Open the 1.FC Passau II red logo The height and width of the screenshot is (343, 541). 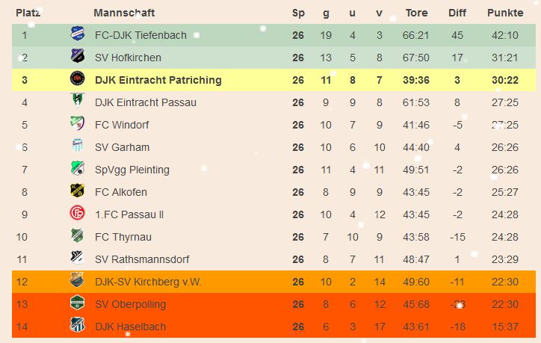[x=77, y=213]
